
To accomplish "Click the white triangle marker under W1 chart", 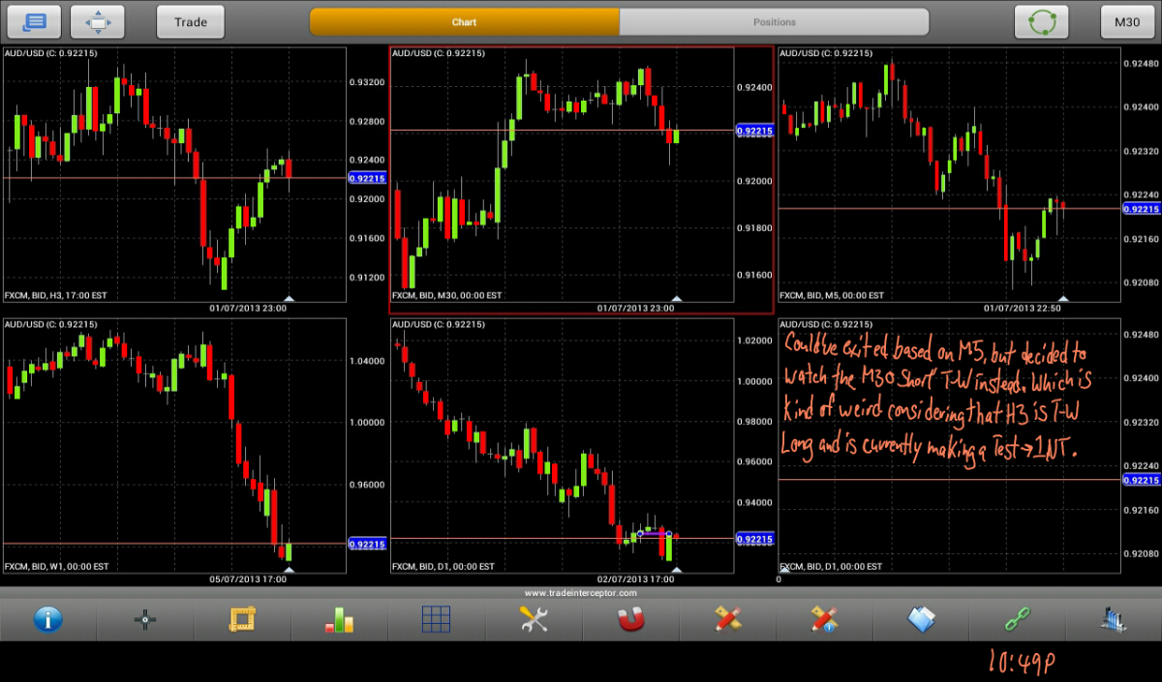I will [288, 570].
